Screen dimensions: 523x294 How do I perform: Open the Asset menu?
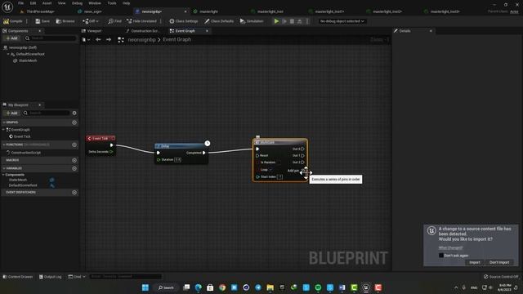pyautogui.click(x=47, y=3)
